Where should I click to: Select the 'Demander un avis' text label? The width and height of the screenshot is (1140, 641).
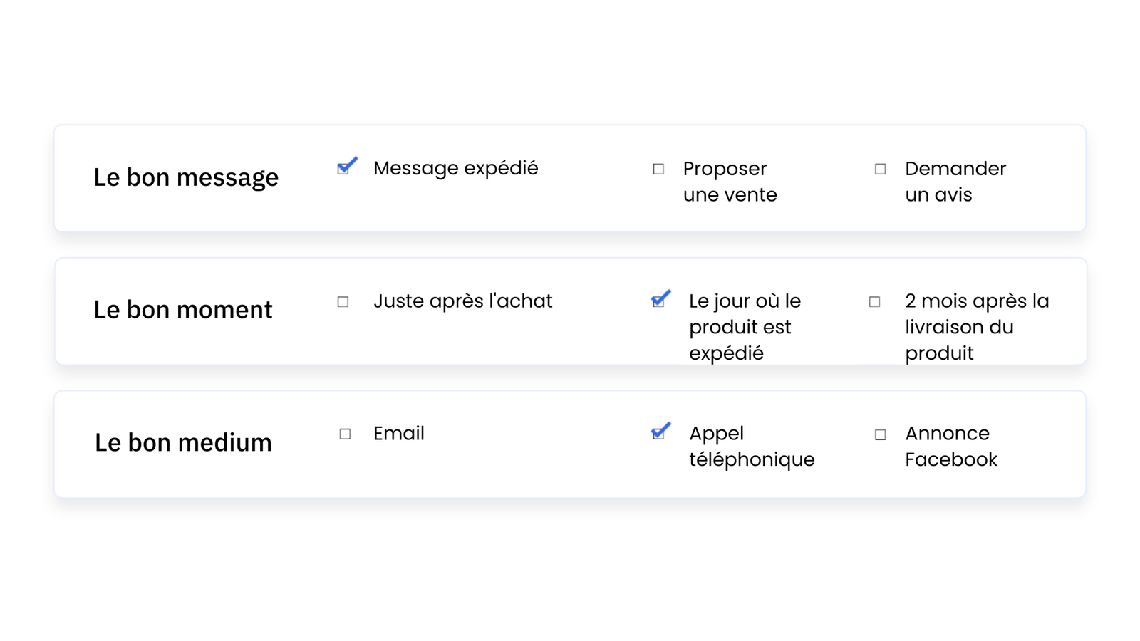[x=955, y=182]
